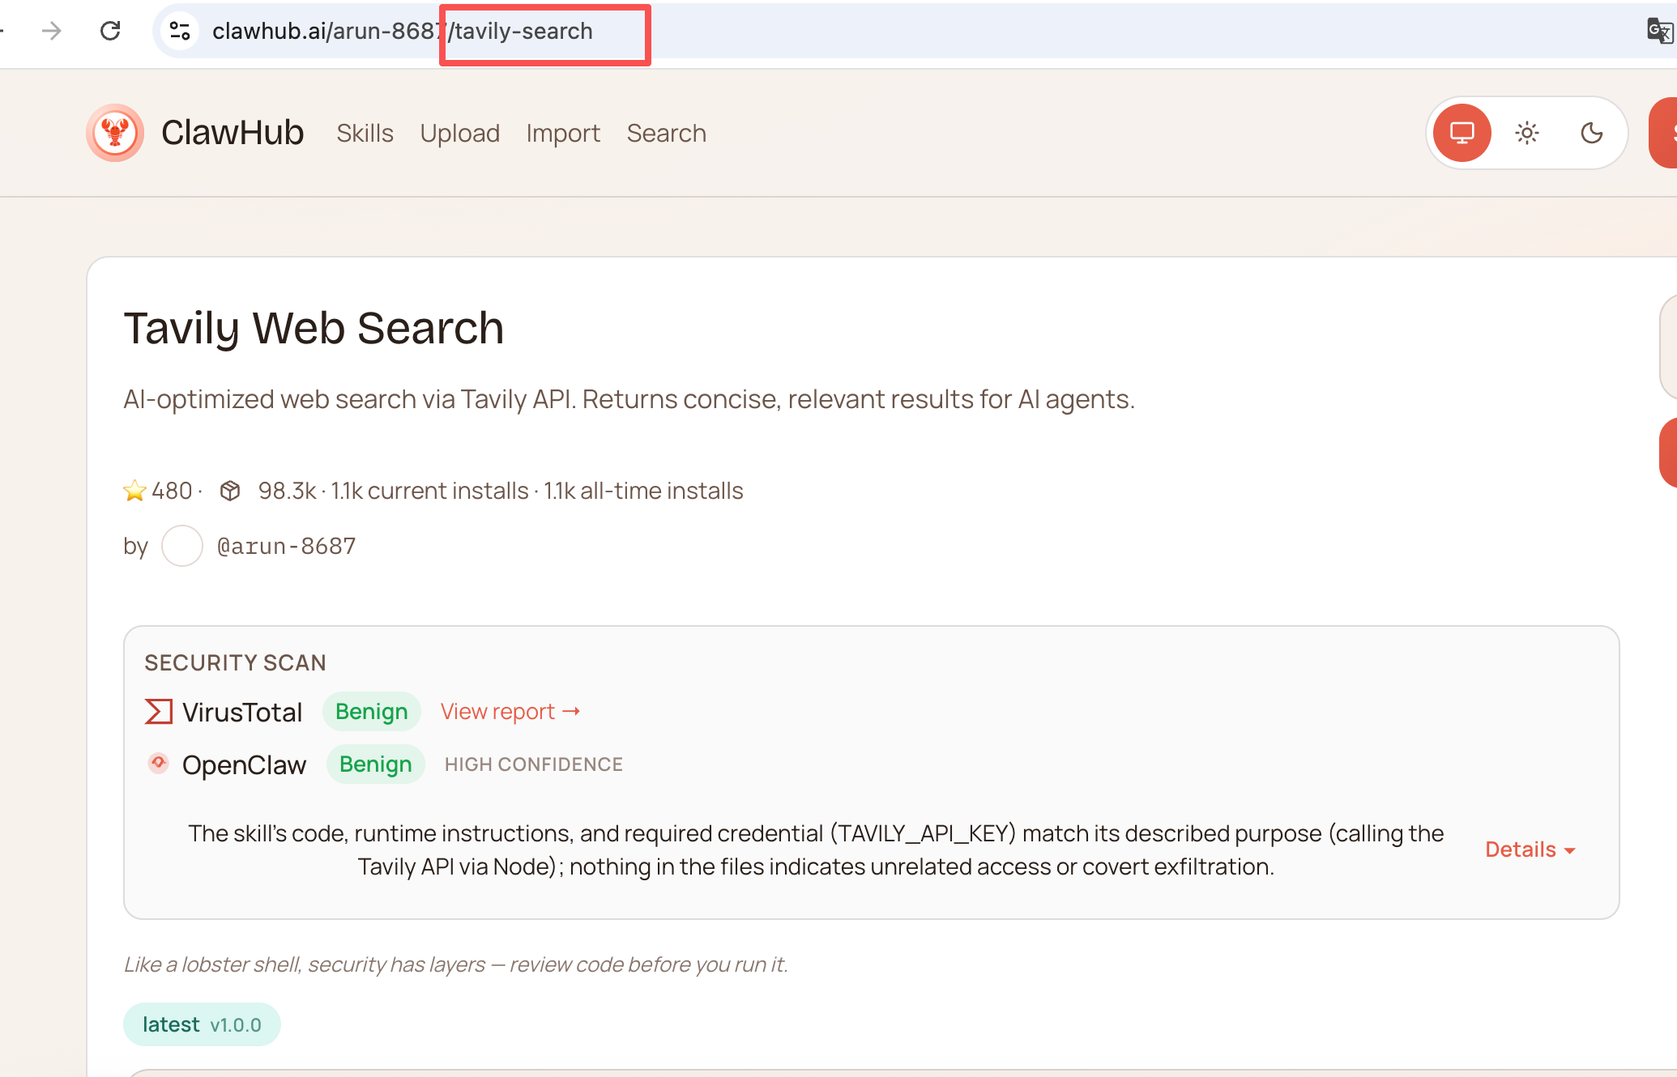1677x1077 pixels.
Task: Click the OpenClaw scanner icon
Action: click(x=158, y=763)
